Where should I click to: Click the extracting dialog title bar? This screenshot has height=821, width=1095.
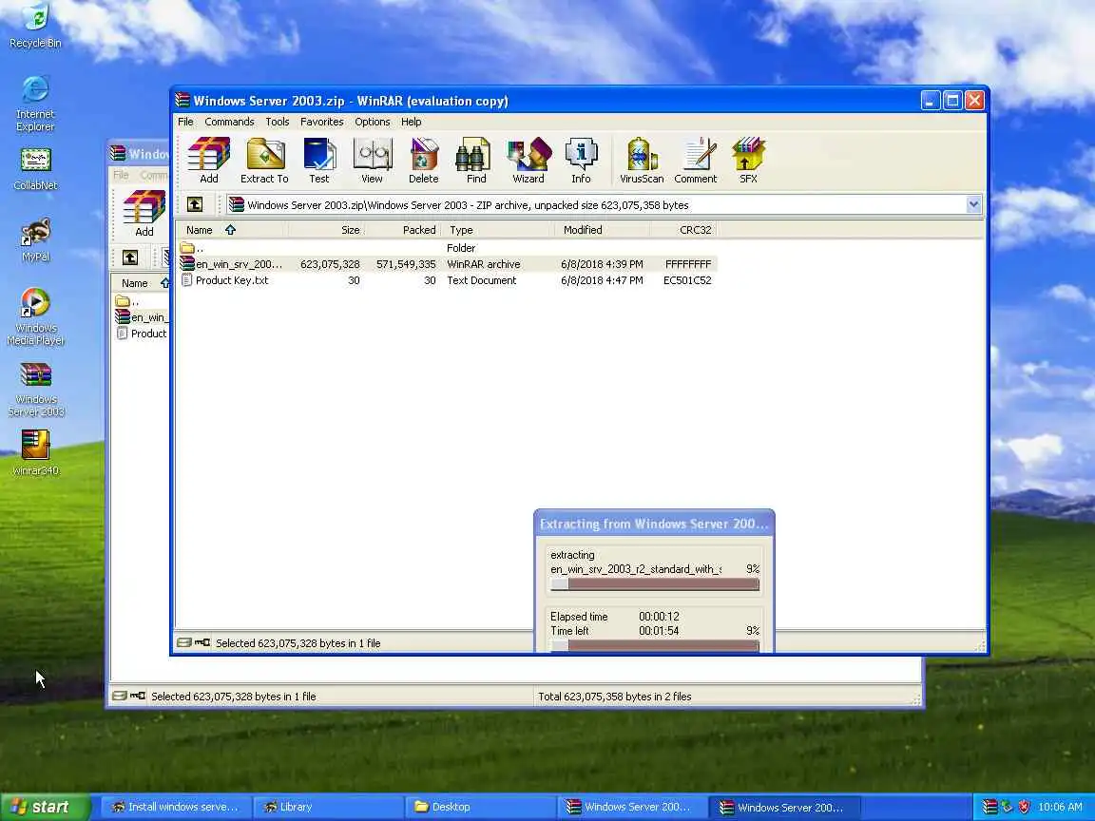pos(654,524)
